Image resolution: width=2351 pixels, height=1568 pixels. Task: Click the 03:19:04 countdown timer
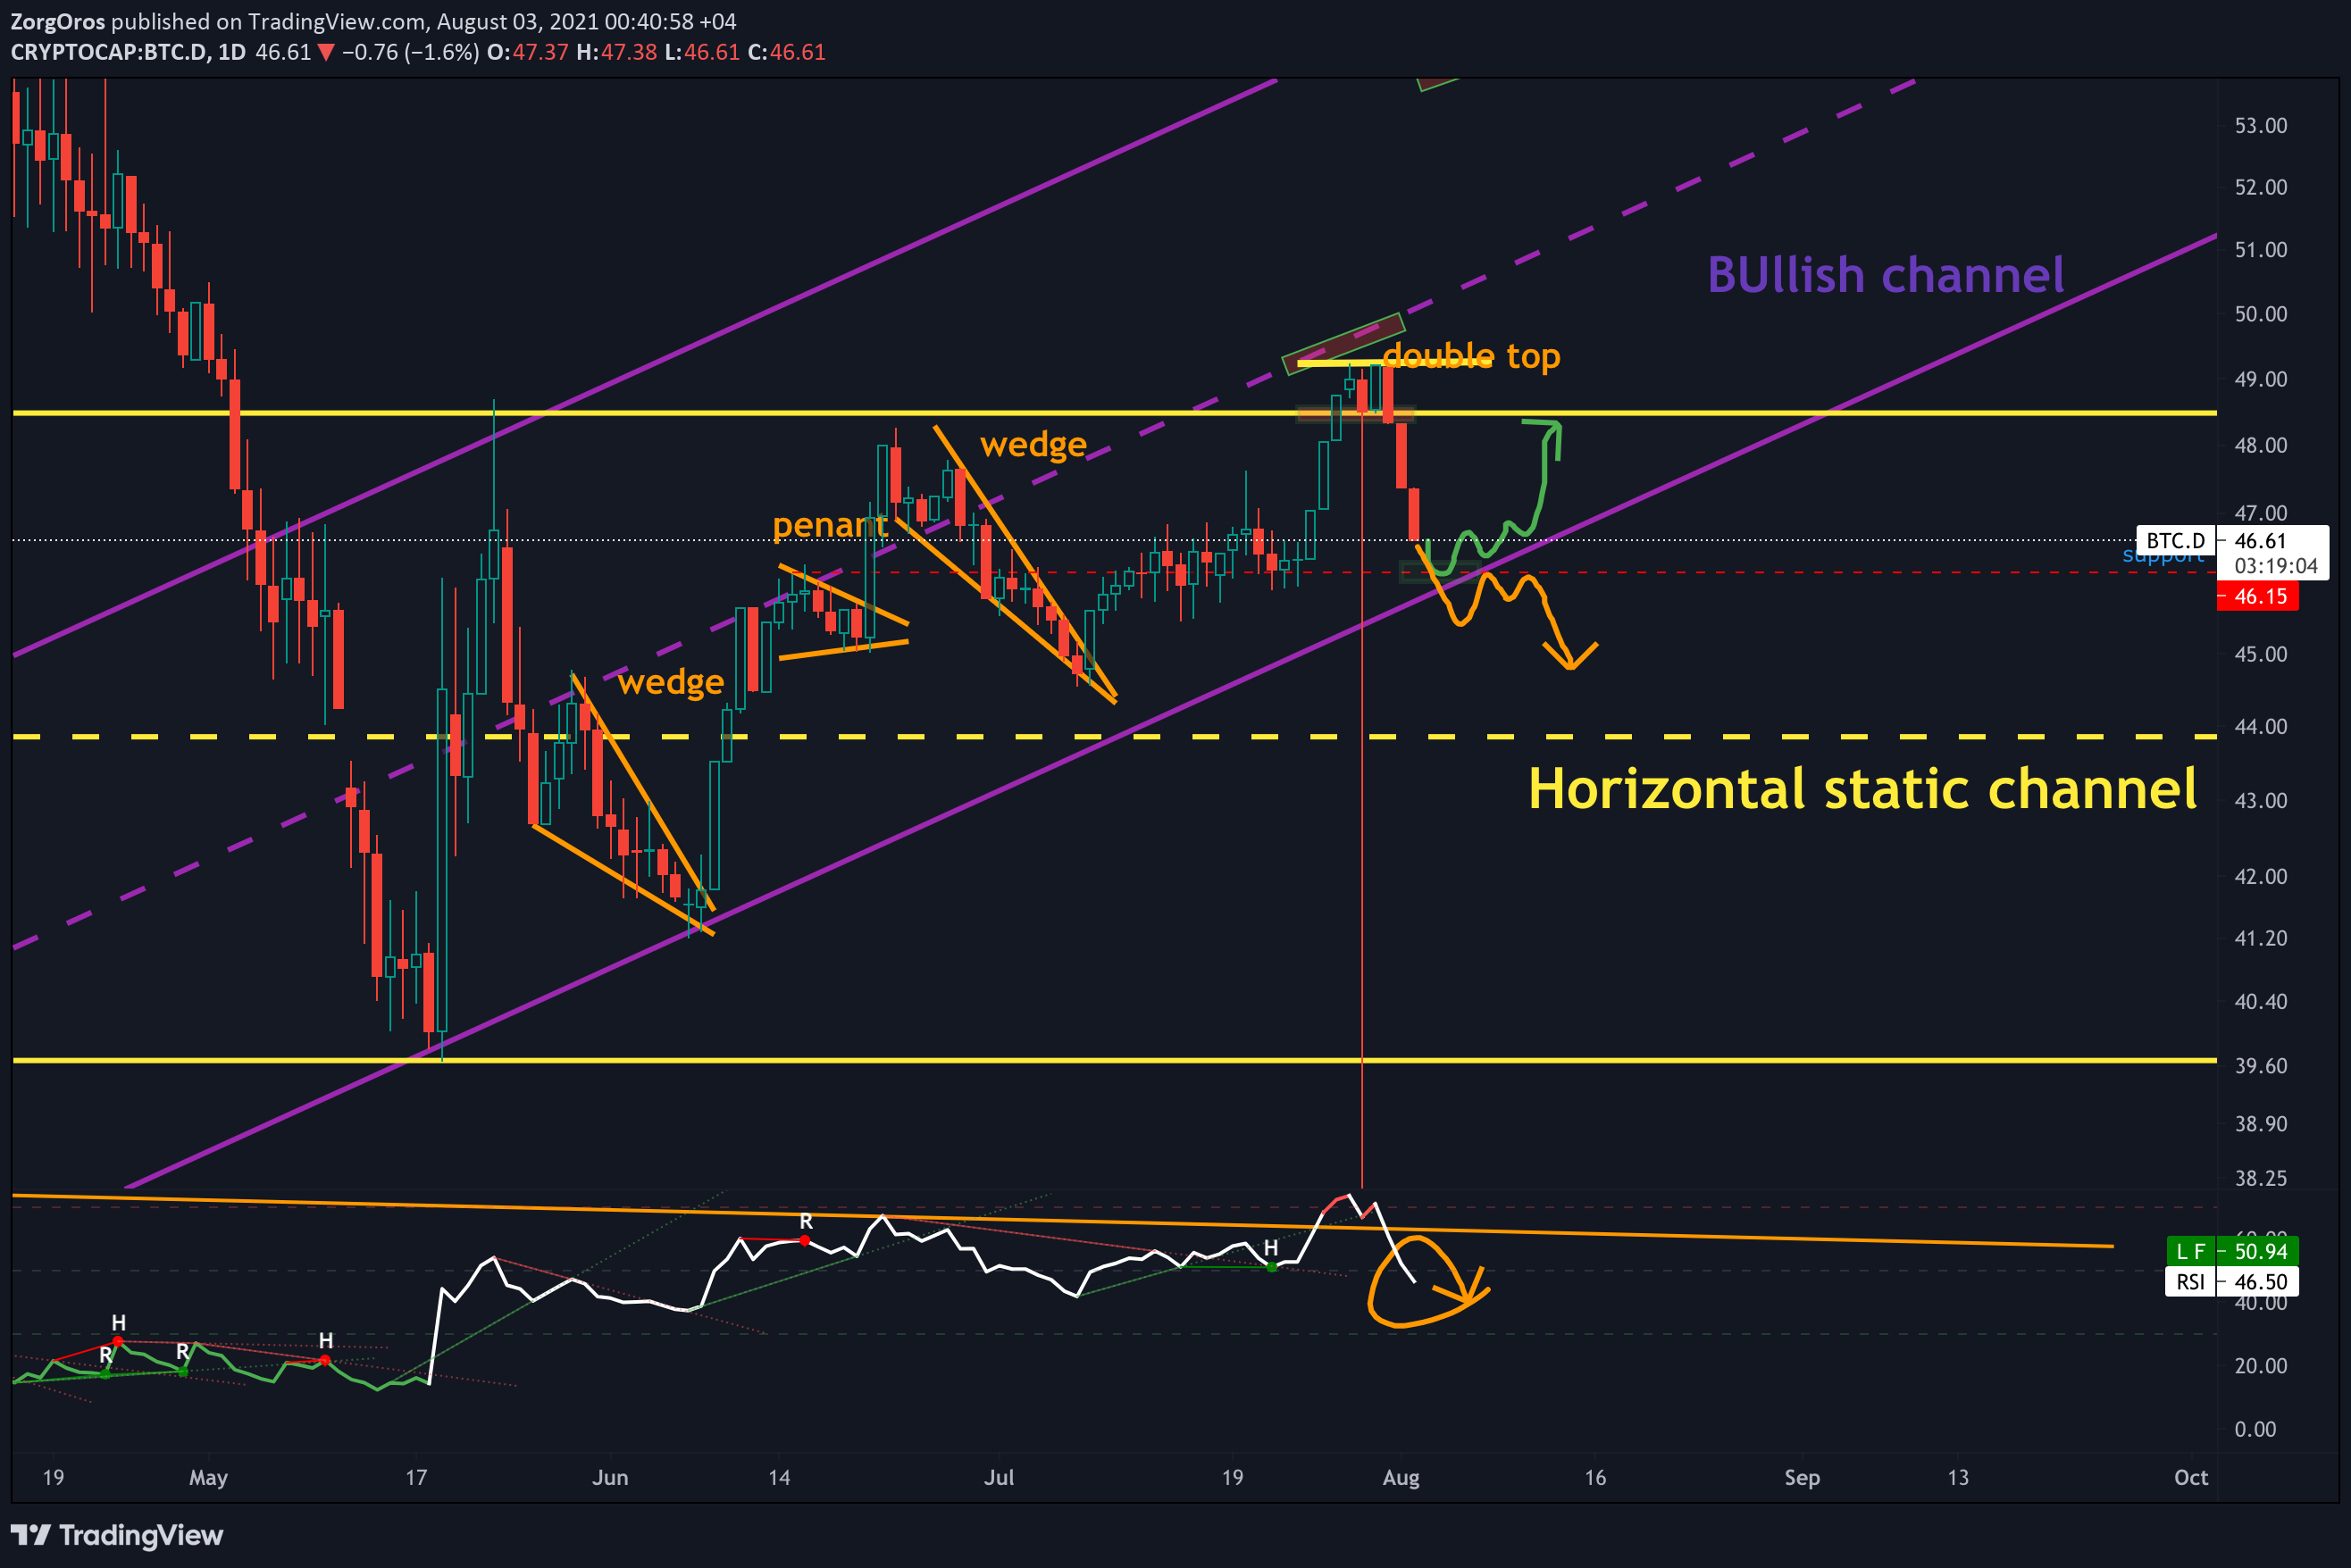(2276, 566)
